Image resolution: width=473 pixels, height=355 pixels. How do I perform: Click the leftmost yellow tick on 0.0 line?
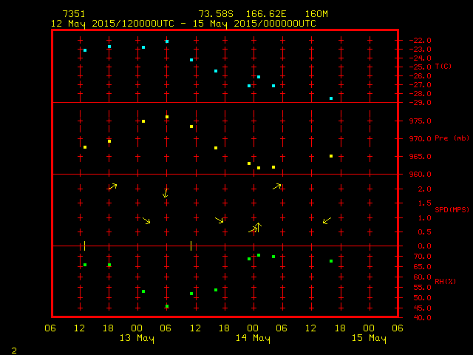pyautogui.click(x=85, y=245)
